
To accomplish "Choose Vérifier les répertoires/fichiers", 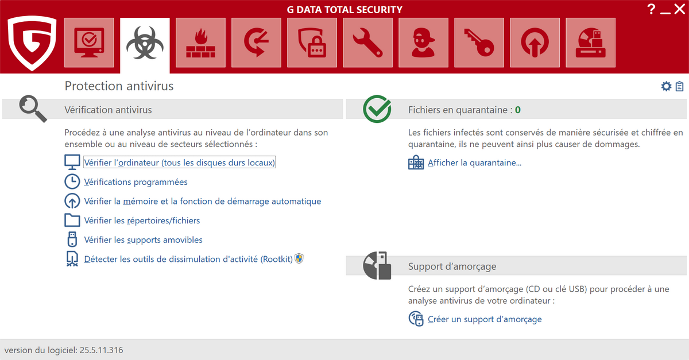I will [x=142, y=220].
